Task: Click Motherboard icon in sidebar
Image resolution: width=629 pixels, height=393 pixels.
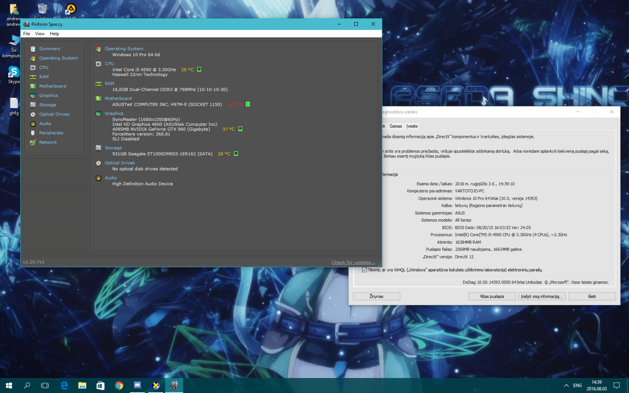Action: point(33,86)
